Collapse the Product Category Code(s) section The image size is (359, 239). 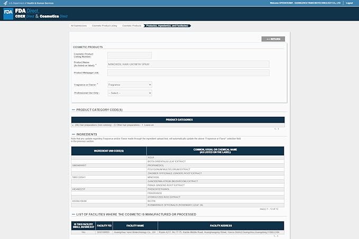[73, 110]
